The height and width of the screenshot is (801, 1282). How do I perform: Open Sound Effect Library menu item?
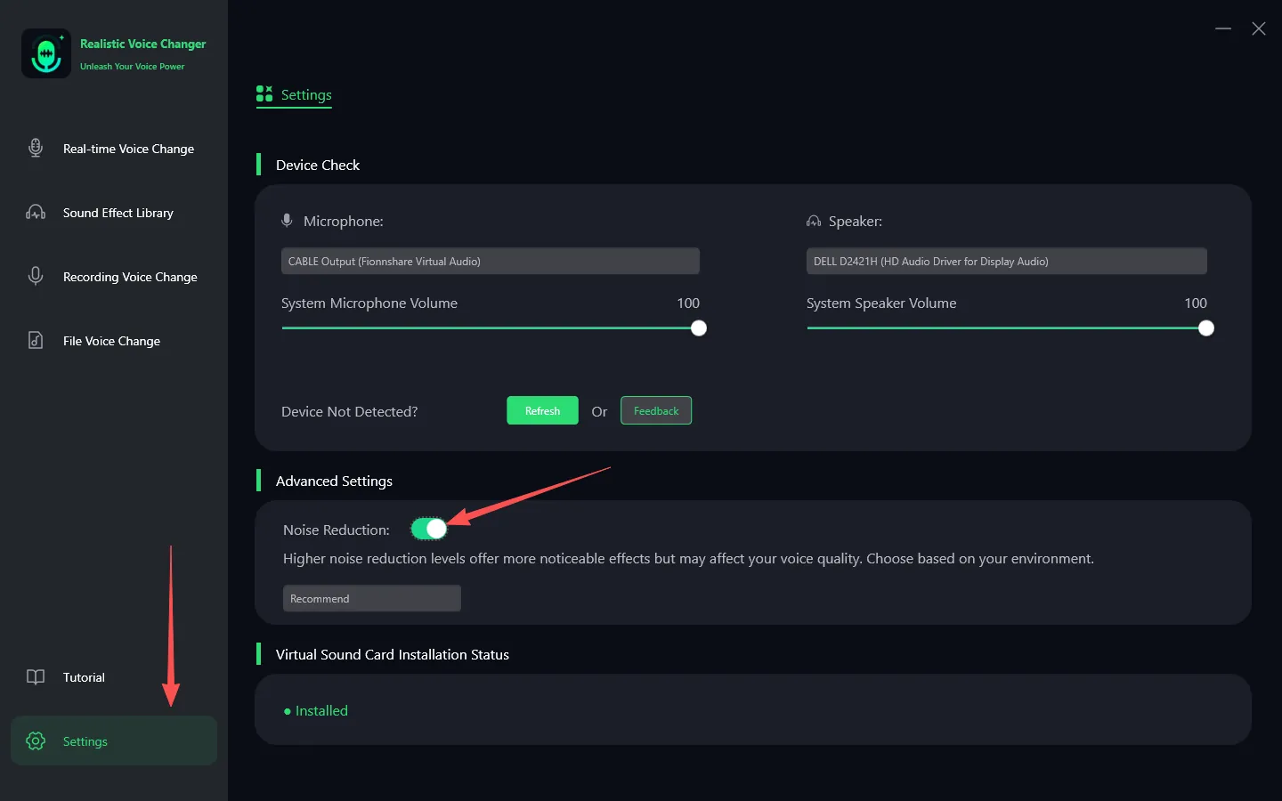[118, 214]
